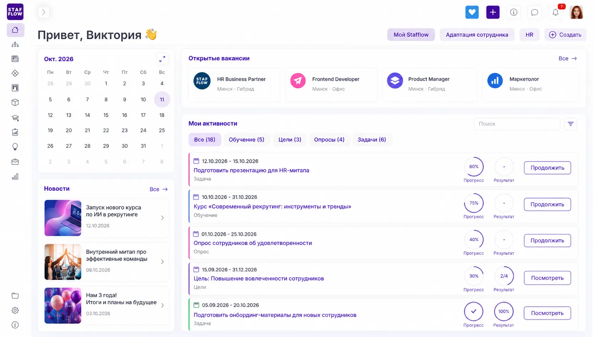Image resolution: width=594 pixels, height=337 pixels.
Task: Open the settings gear in sidebar
Action: 15,310
